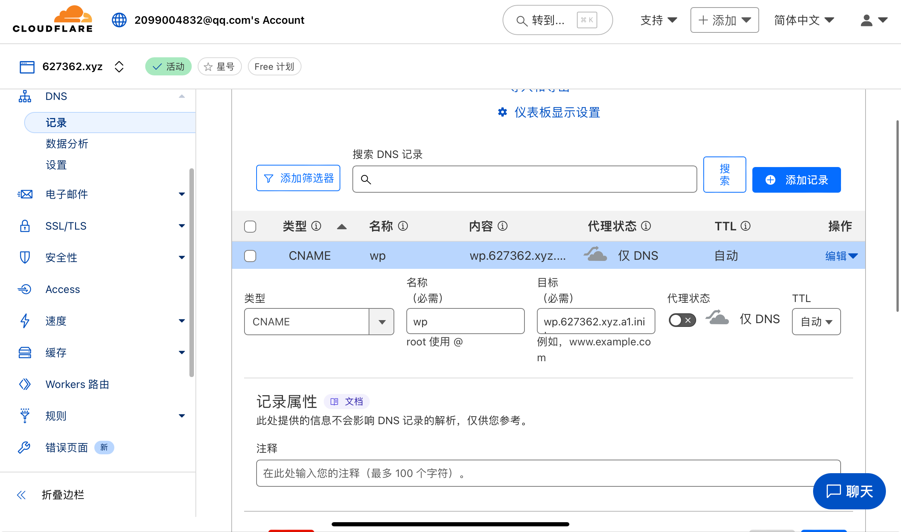
Task: Open Access in the sidebar
Action: point(63,289)
